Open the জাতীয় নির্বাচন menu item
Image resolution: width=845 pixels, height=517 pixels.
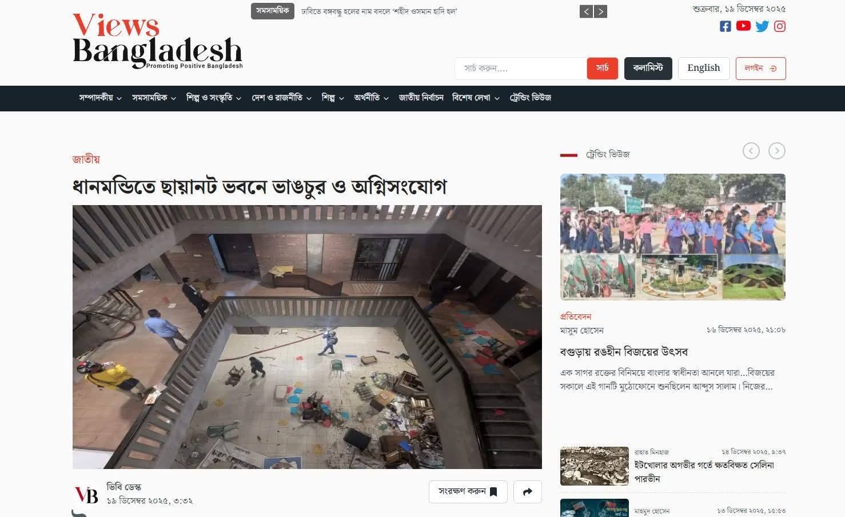click(x=421, y=98)
